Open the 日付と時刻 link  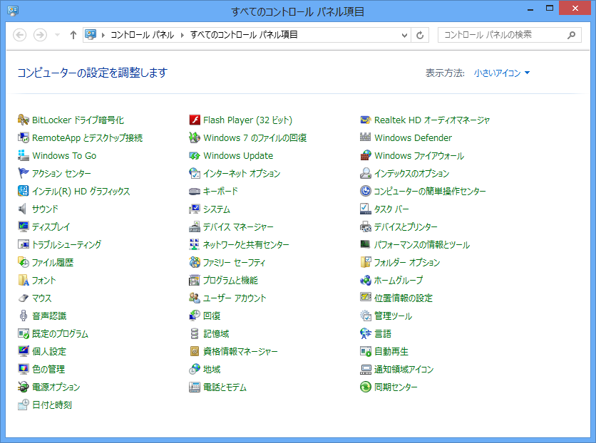point(52,405)
